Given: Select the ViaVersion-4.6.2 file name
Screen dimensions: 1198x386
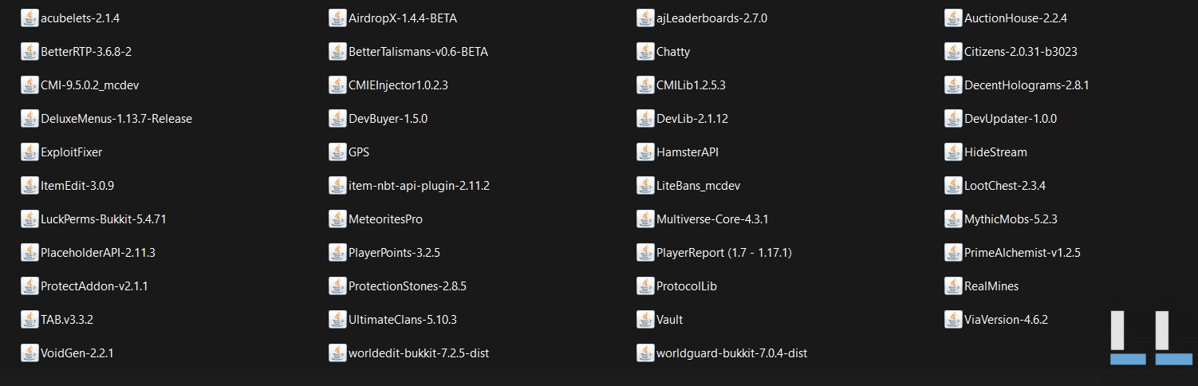Looking at the screenshot, I should point(1006,320).
